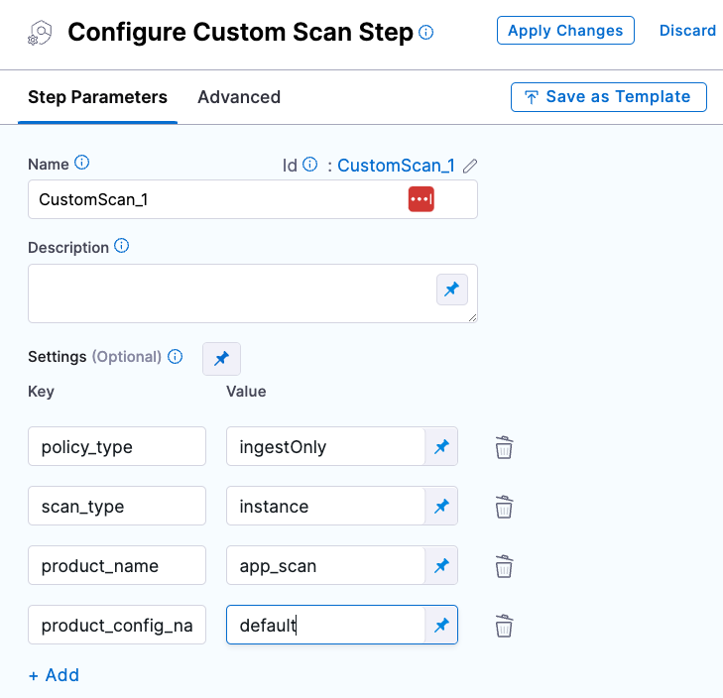Click the + Add link to add setting
This screenshot has width=723, height=698.
pos(54,675)
